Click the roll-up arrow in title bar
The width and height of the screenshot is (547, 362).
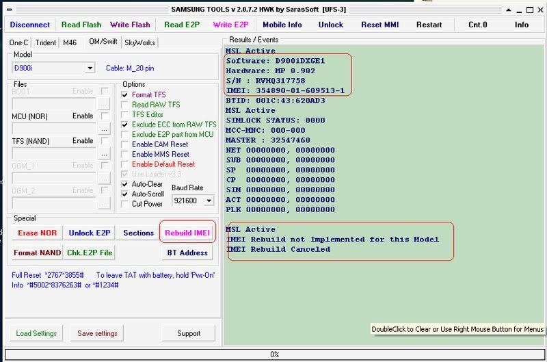[509, 10]
